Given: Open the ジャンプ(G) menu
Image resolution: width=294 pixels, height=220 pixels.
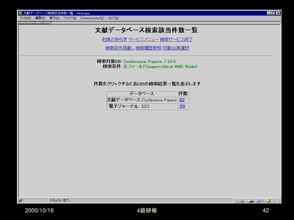Looking at the screenshot, I should [70, 18].
